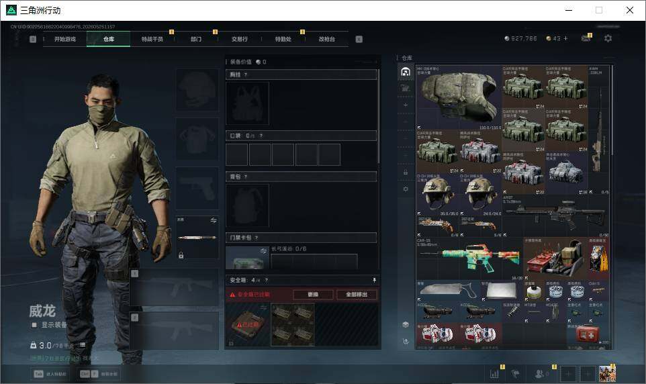Click the swap arrows on keycard case slot

tap(264, 250)
